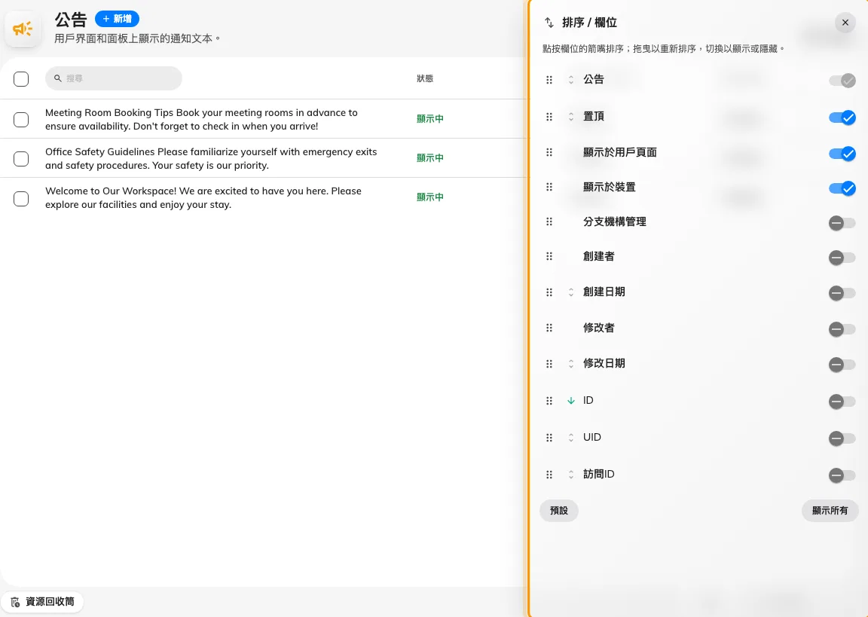This screenshot has width=868, height=617.
Task: Turn off the 顯示於裝置 column switch
Action: 842,188
